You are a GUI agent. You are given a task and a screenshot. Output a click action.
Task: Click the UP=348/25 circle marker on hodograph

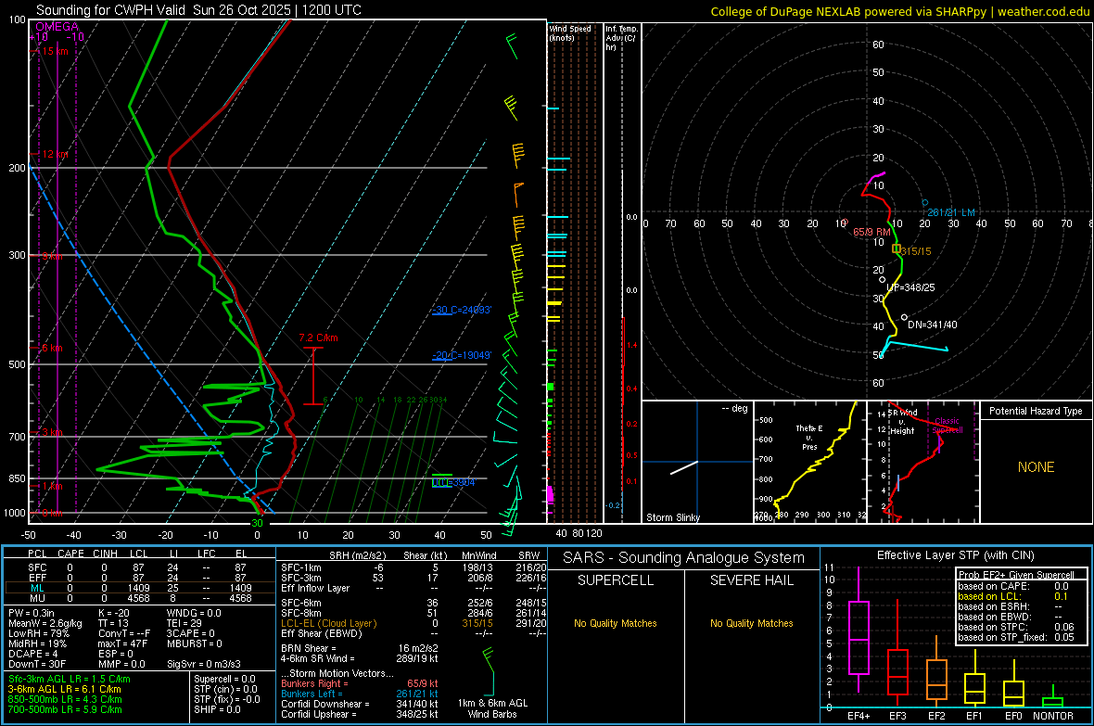pyautogui.click(x=883, y=279)
